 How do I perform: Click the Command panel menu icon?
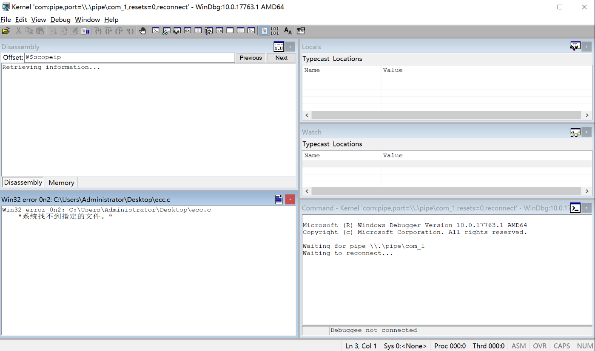tap(575, 208)
